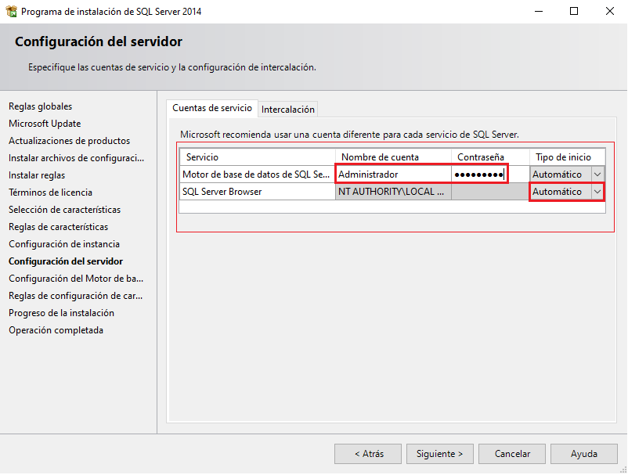This screenshot has height=475, width=628.
Task: Select the SQL Server Browser service row
Action: [x=257, y=192]
